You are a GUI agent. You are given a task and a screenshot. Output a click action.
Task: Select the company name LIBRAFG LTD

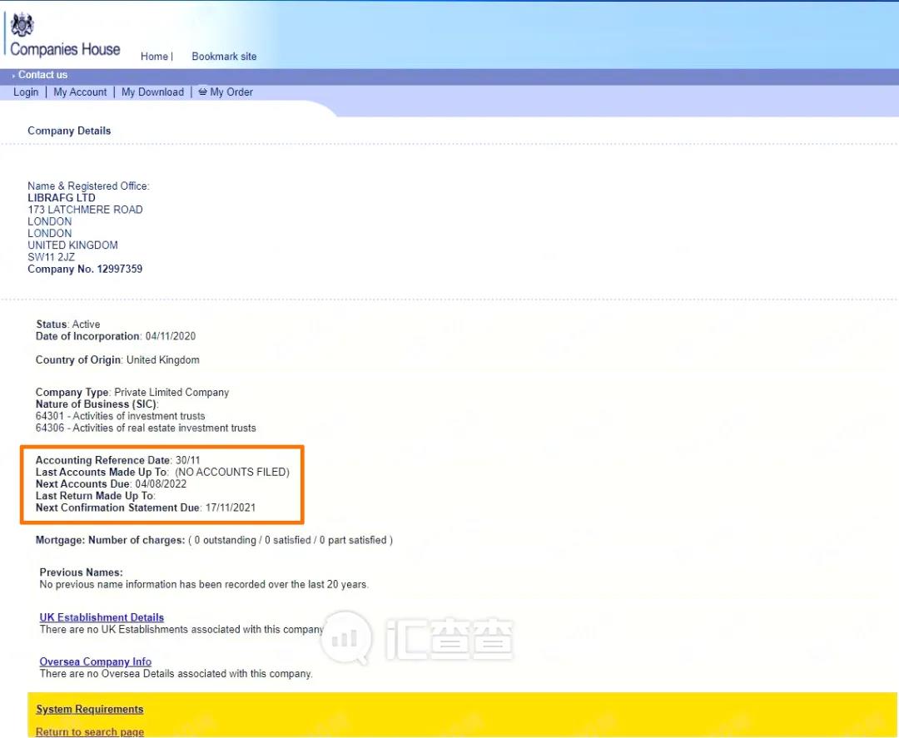(62, 198)
